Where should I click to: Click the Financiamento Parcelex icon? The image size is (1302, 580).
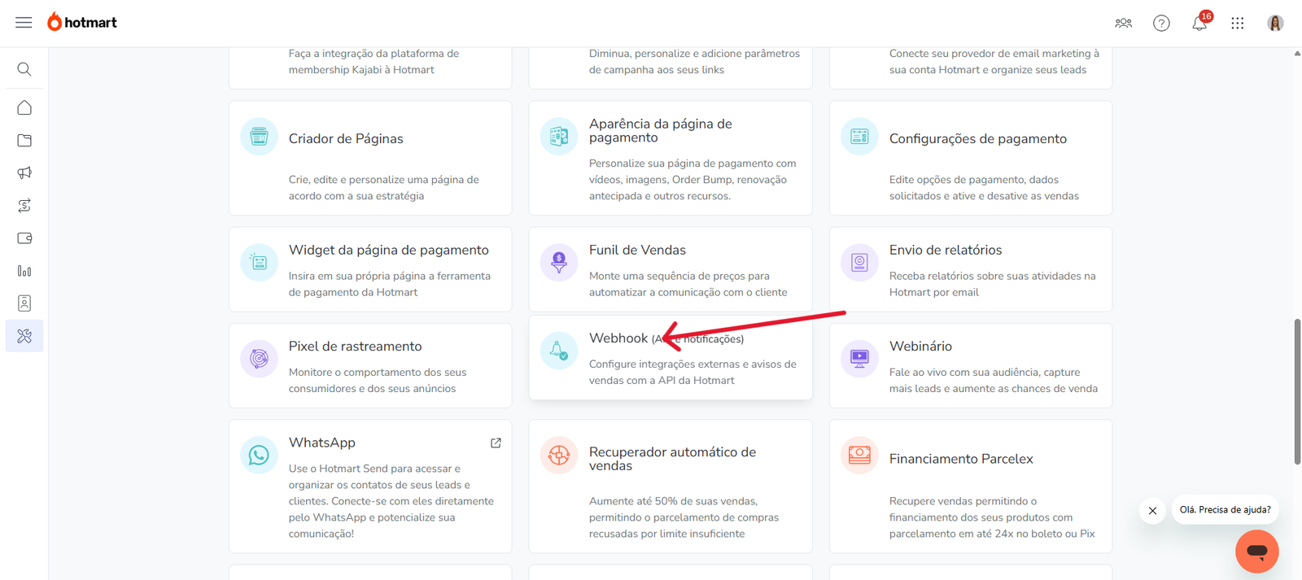pyautogui.click(x=859, y=455)
